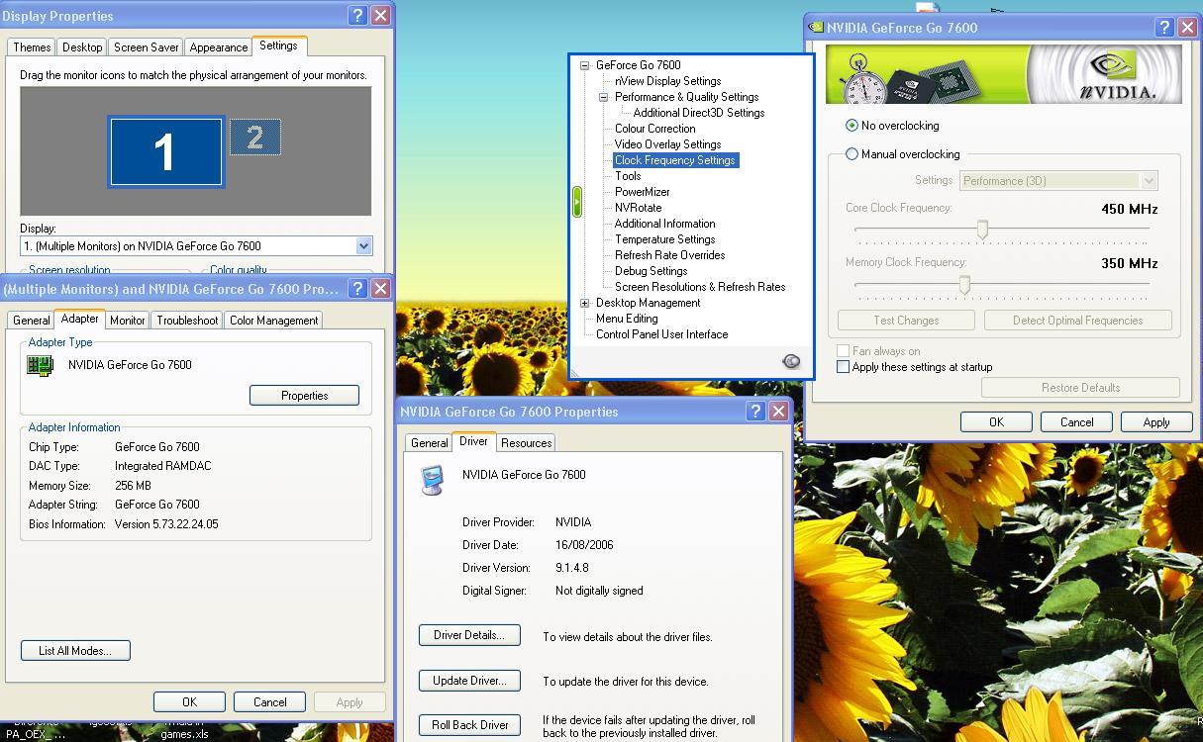
Task: Click the Test Changes button
Action: 906,321
